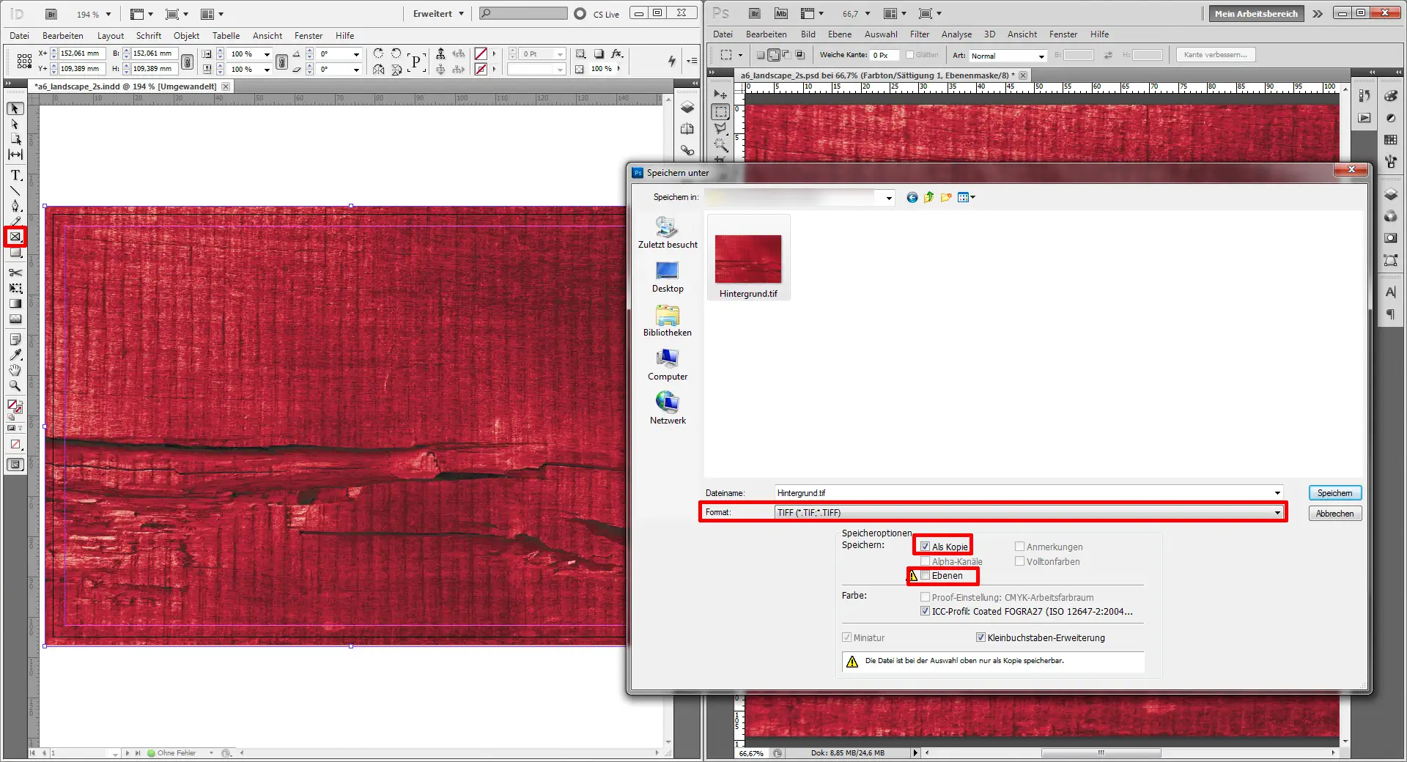1407x762 pixels.
Task: Open the 'Art: Normal' blend mode dropdown
Action: 1041,55
